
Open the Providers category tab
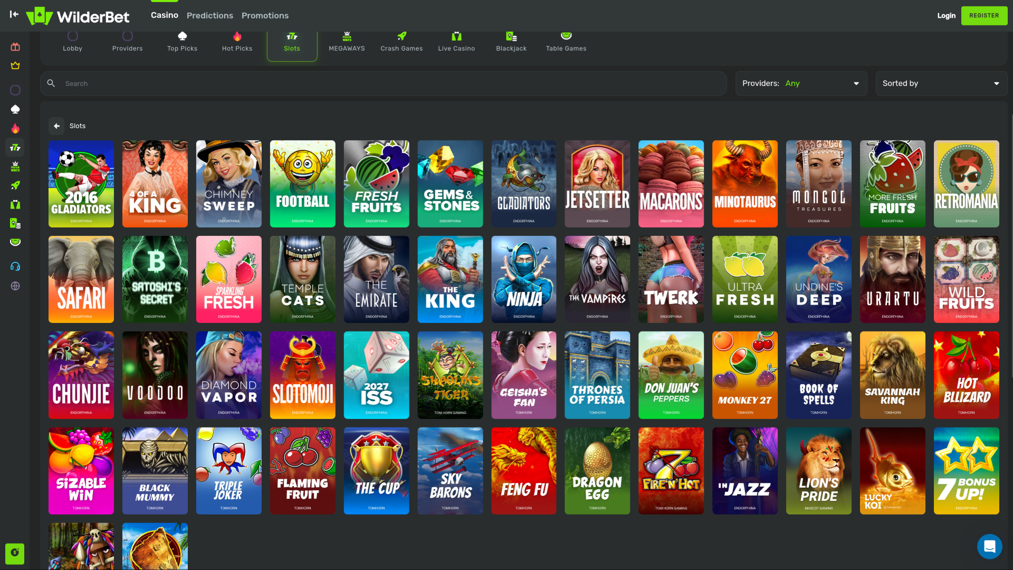(x=127, y=42)
